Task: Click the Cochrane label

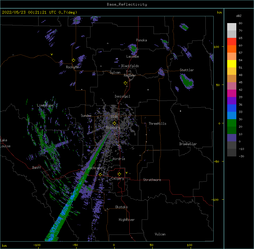Action: tap(95, 168)
